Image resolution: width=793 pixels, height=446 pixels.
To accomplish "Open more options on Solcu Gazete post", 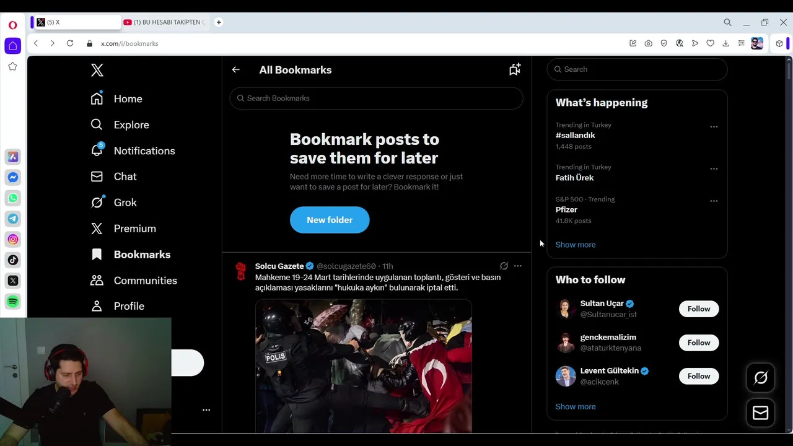I will tap(518, 266).
